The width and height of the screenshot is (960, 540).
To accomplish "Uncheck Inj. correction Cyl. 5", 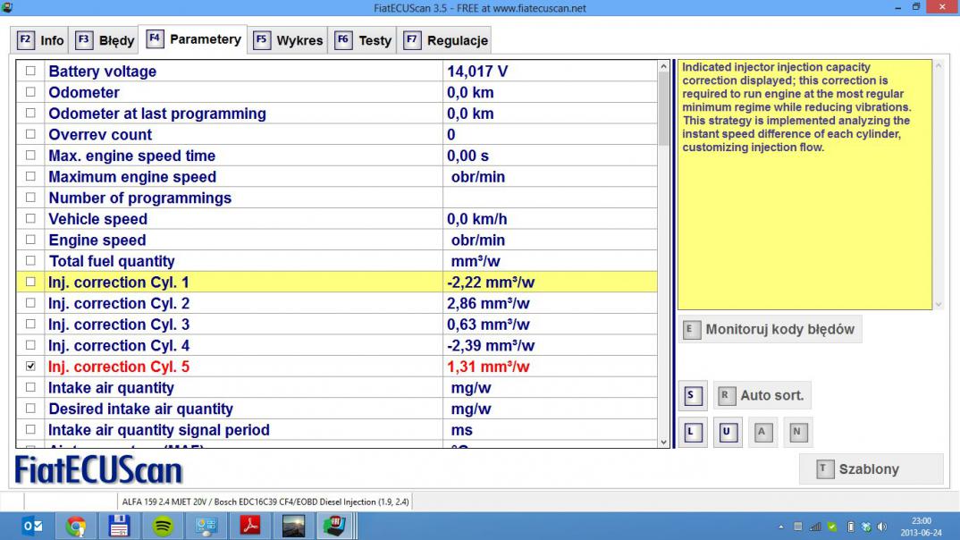I will coord(31,367).
